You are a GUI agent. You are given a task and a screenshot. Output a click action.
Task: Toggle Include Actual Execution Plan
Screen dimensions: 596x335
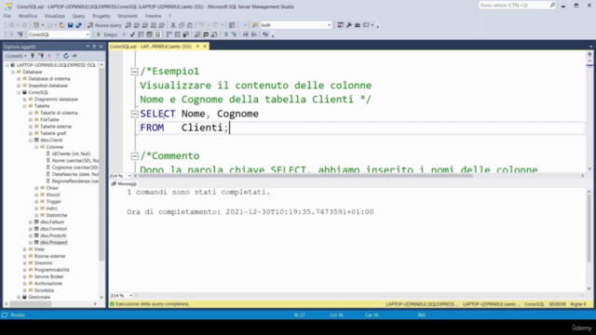point(169,34)
